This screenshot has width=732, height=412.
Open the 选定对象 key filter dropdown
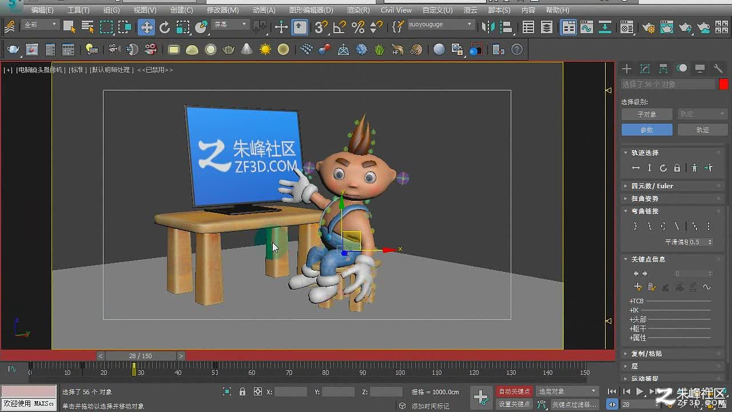(567, 391)
